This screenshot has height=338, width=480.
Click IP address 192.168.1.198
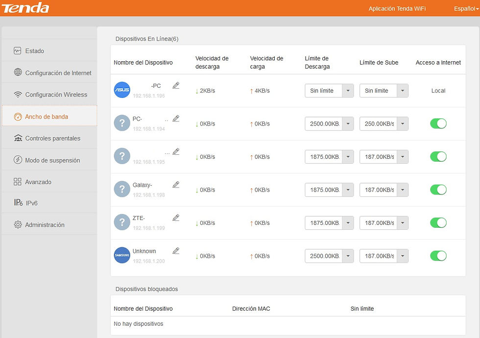click(x=149, y=195)
